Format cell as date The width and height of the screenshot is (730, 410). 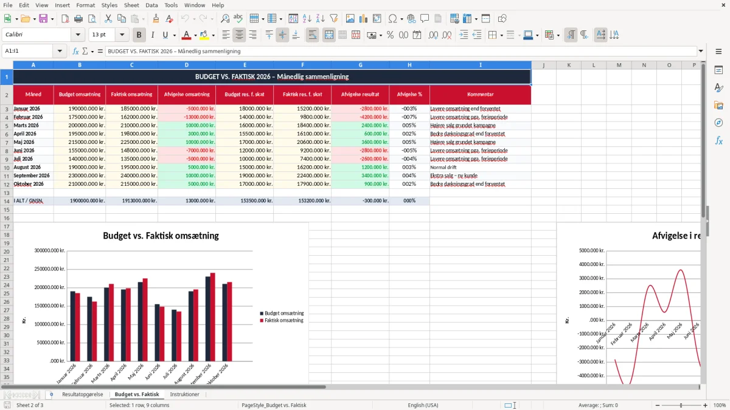[417, 35]
